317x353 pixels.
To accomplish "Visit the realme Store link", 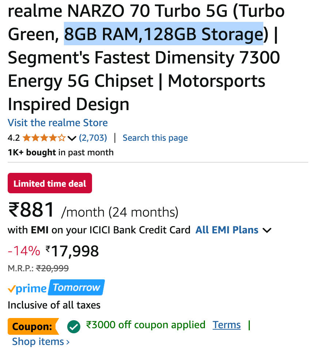I will (58, 123).
